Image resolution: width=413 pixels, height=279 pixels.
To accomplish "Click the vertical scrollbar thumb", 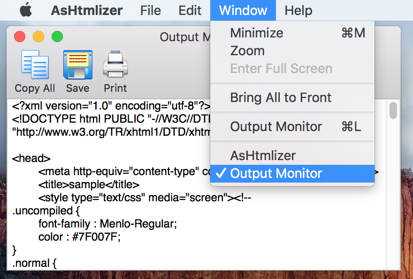I will click(393, 110).
